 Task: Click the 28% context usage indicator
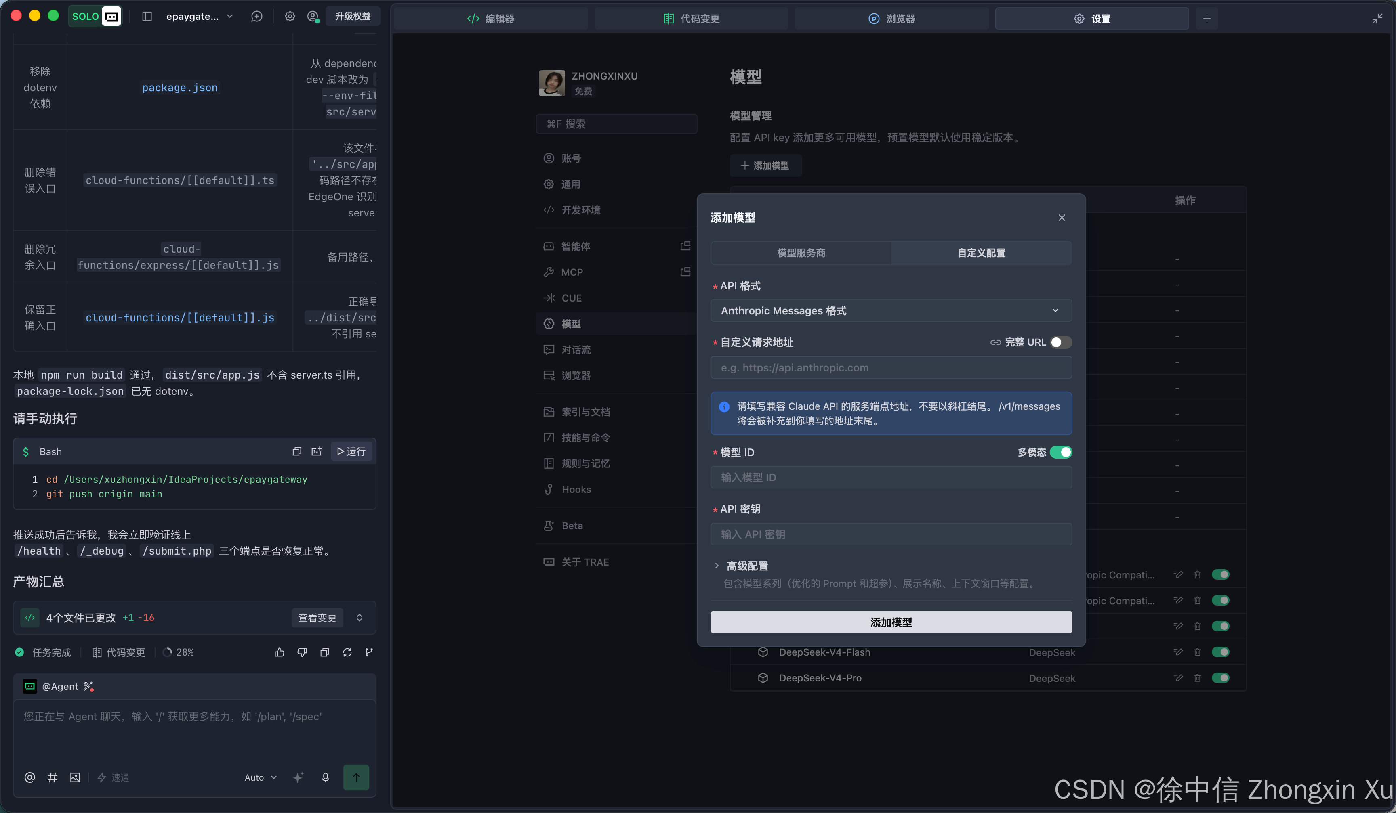pos(179,652)
